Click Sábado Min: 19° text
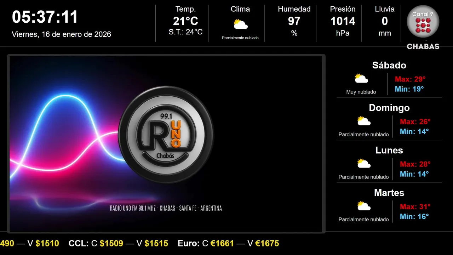453x255 pixels. coord(409,89)
